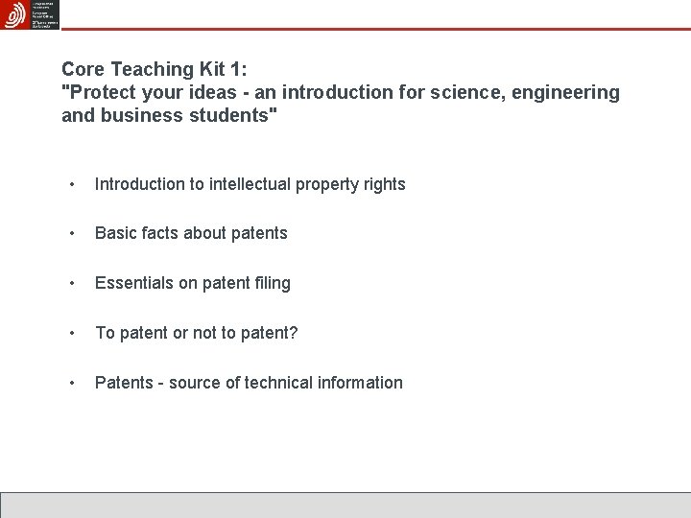Select the bullet before To patent or not
This screenshot has width=691, height=518.
coord(72,333)
